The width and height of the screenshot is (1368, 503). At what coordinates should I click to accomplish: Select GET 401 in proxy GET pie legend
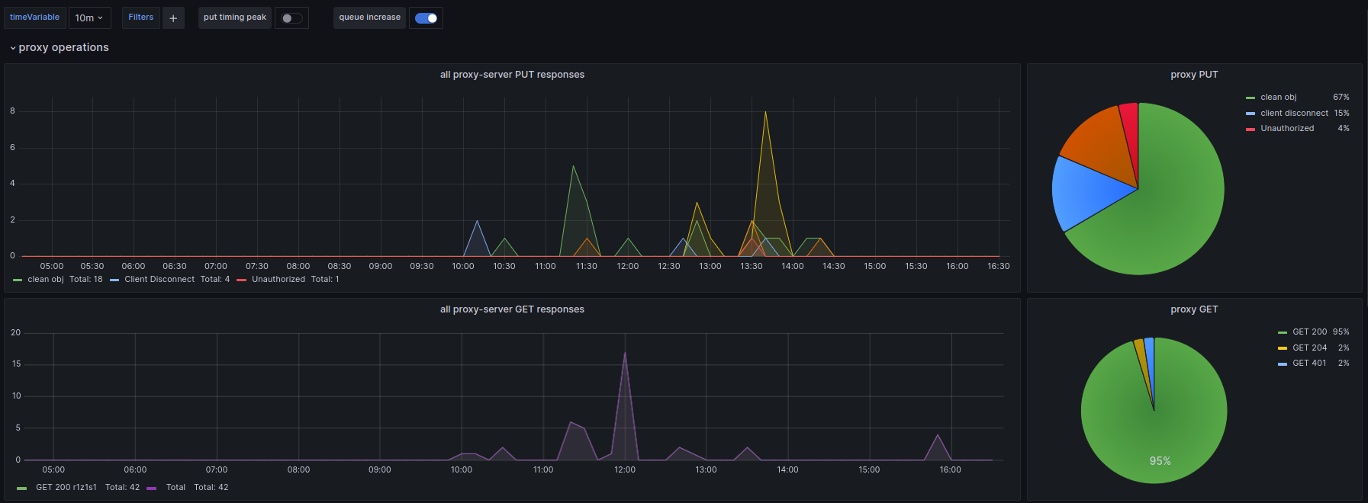coord(1309,364)
